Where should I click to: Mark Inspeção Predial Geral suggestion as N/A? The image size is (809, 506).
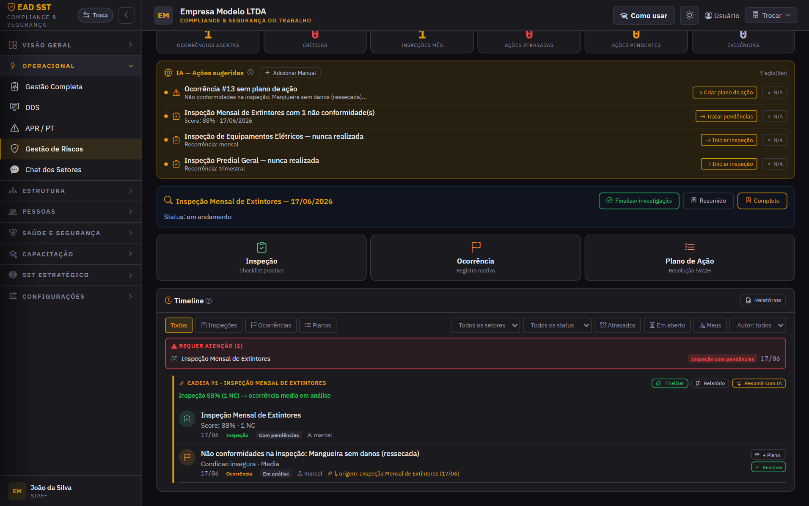(x=774, y=164)
